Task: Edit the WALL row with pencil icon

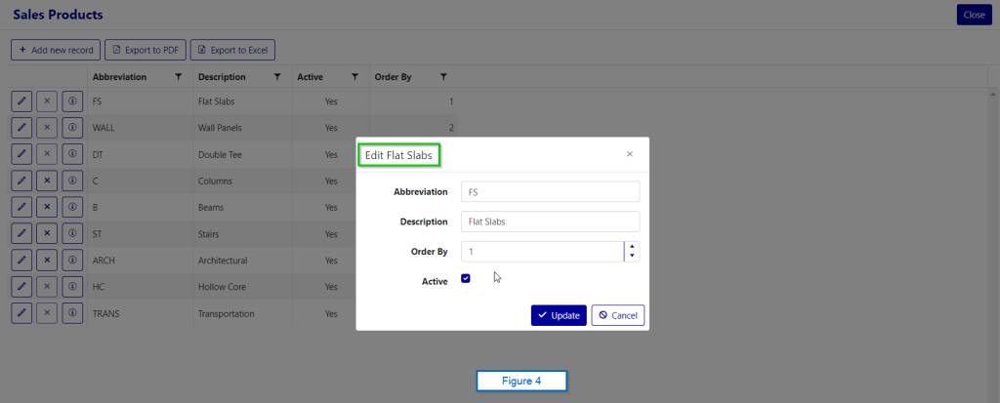Action: click(21, 128)
